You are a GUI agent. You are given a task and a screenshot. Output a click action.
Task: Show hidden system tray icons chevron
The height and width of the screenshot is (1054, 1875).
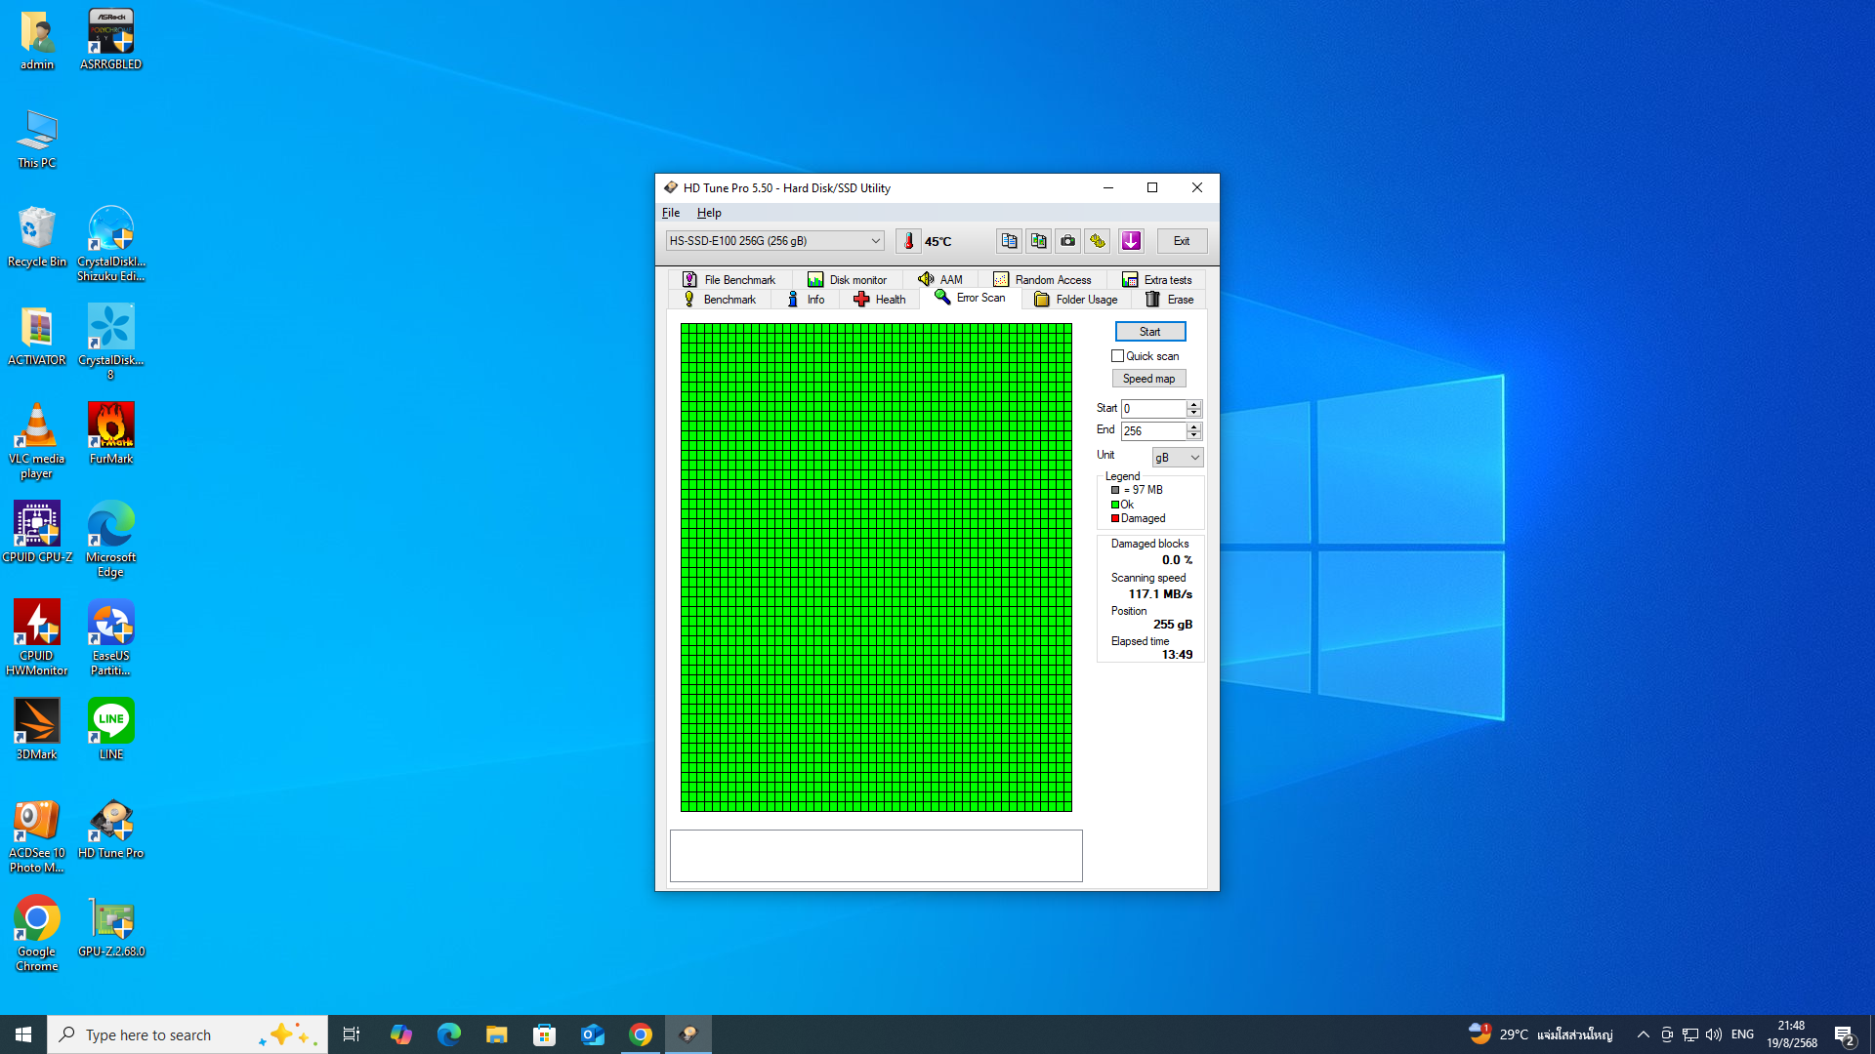click(x=1643, y=1034)
